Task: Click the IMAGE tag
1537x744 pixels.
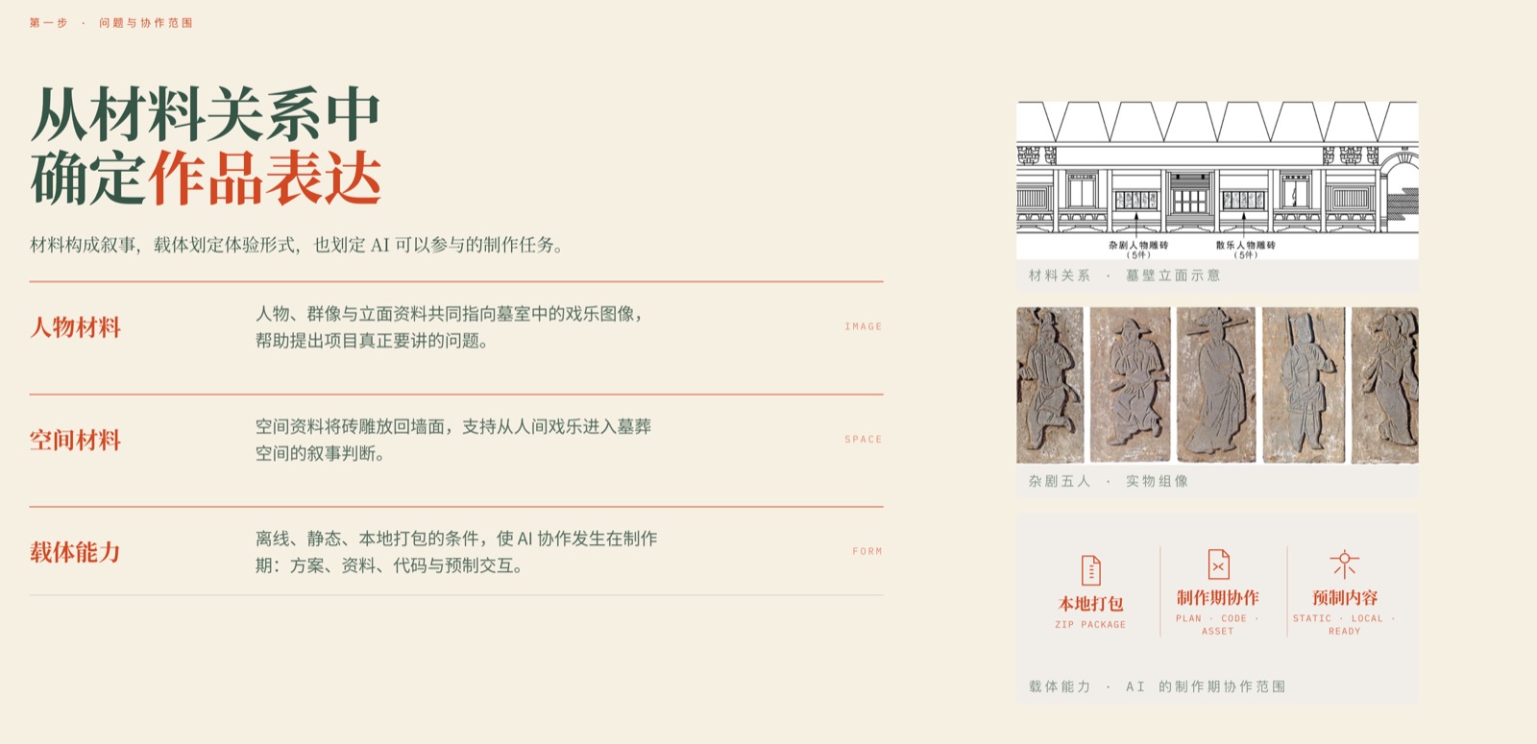Action: (864, 326)
